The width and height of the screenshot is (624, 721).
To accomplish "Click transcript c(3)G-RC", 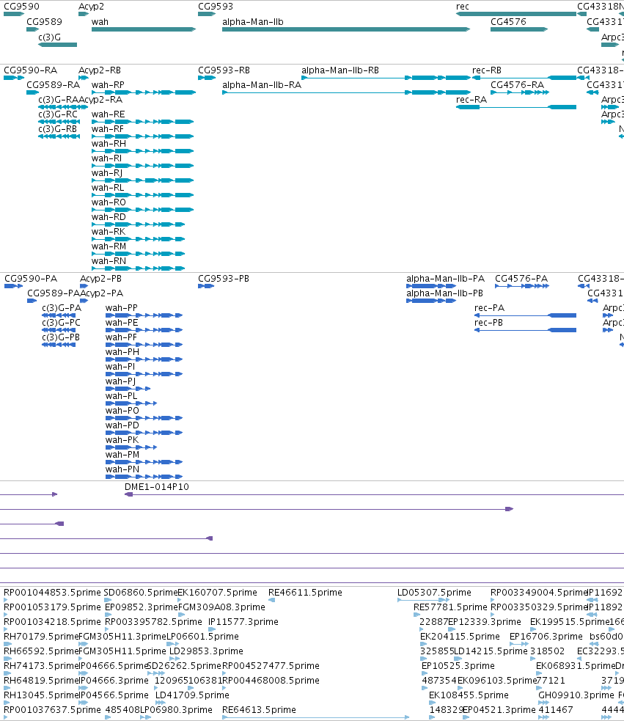I will pyautogui.click(x=59, y=122).
